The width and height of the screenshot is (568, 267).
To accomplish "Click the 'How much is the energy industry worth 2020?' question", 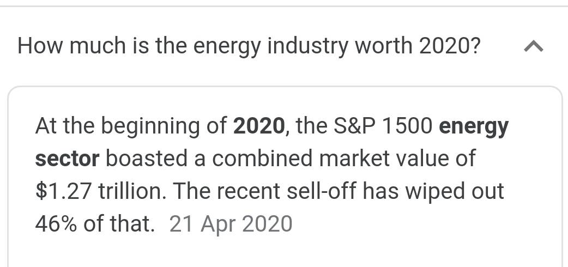I will (249, 47).
